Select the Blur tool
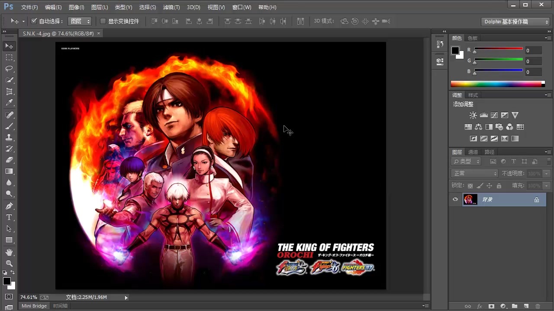 [9, 183]
